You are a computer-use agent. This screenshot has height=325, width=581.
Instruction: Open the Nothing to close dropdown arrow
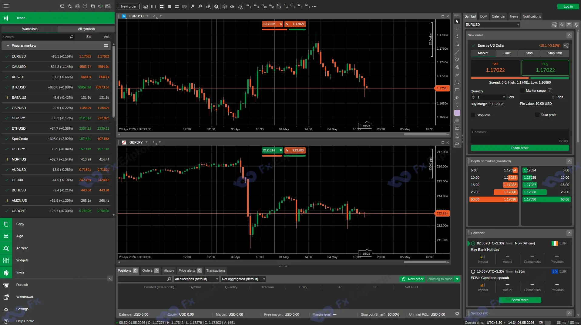[457, 279]
